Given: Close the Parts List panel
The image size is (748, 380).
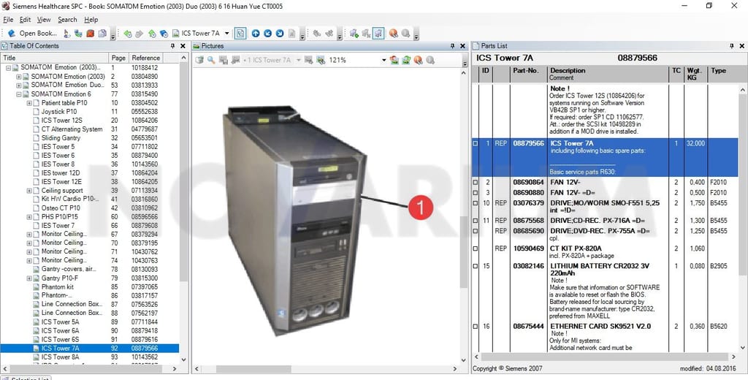Looking at the screenshot, I should coord(742,46).
